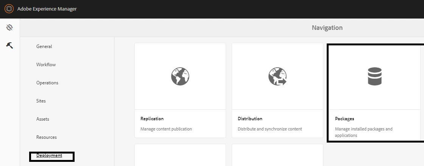Click 'Manage content publication' description

point(166,129)
